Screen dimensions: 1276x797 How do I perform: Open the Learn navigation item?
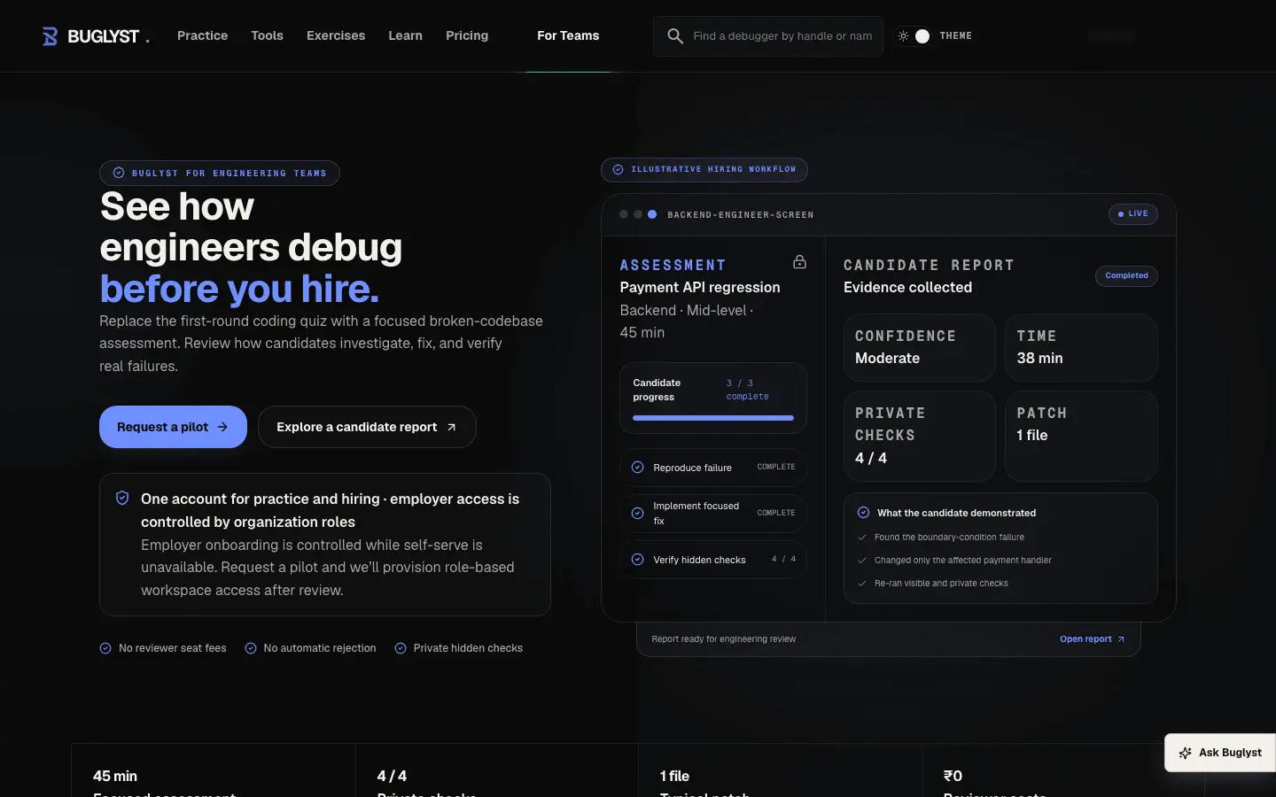click(405, 35)
